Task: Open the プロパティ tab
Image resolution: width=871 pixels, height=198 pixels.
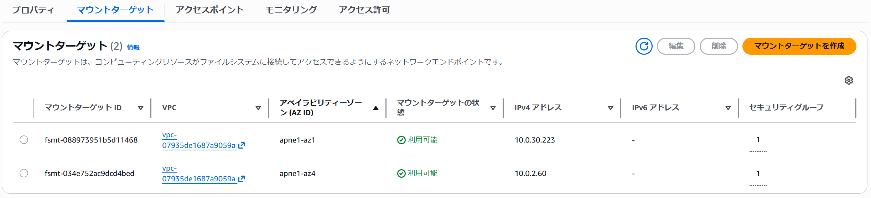Action: coord(33,10)
